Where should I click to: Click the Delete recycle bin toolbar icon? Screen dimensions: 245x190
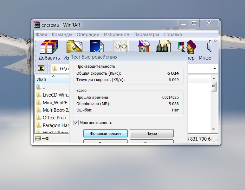click(144, 46)
